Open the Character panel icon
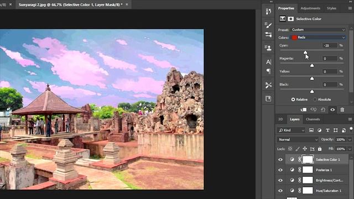 [x=268, y=62]
